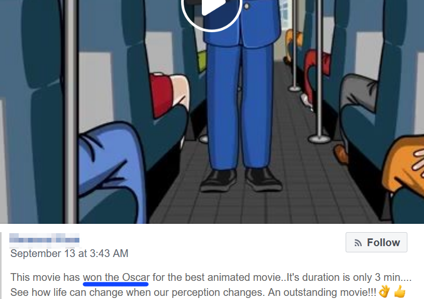Viewport: 424px width, 299px height.
Task: Click the passenger's red sleeve in the video
Action: pos(161,95)
